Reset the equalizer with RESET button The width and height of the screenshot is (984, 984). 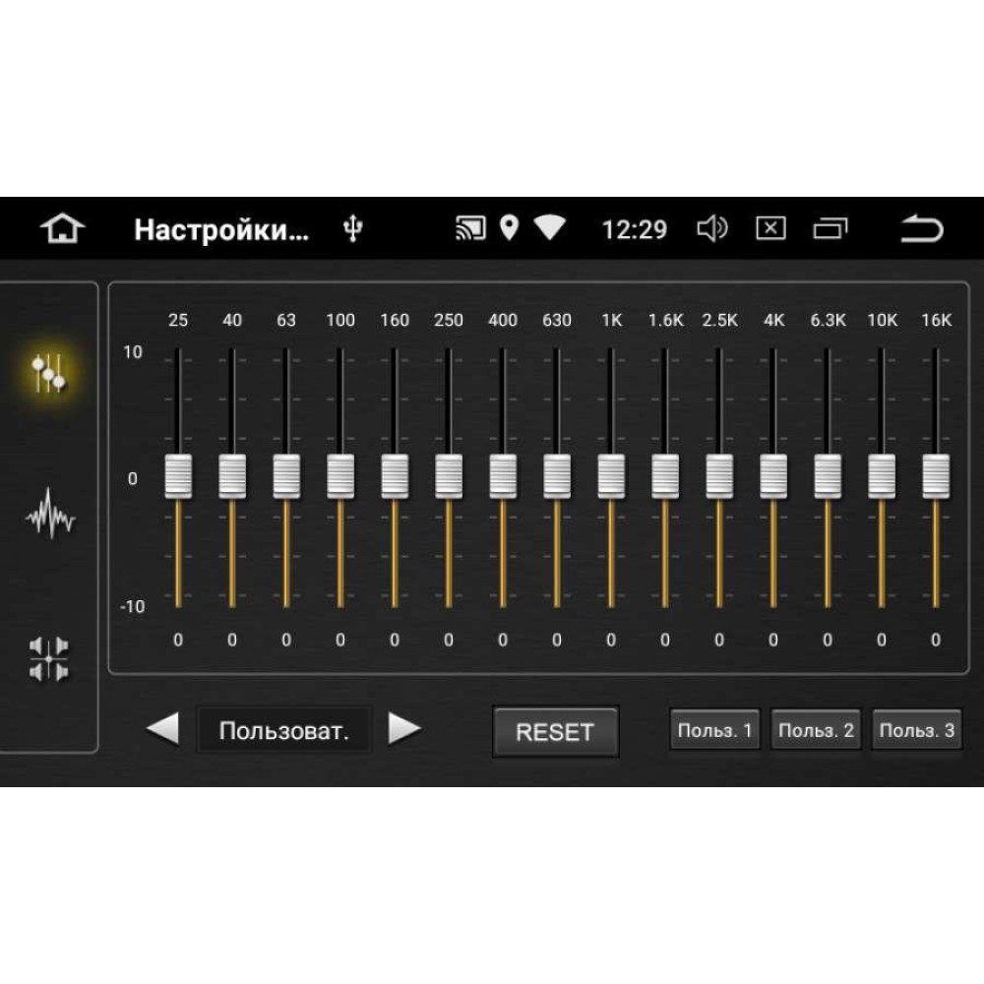click(x=555, y=732)
